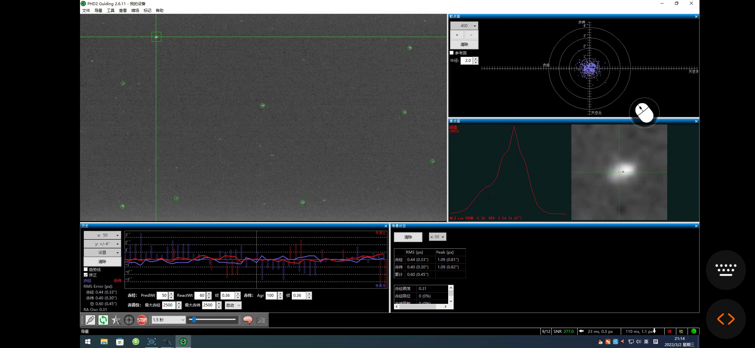755x348 pixels.
Task: Open the 文件 menu
Action: click(86, 11)
